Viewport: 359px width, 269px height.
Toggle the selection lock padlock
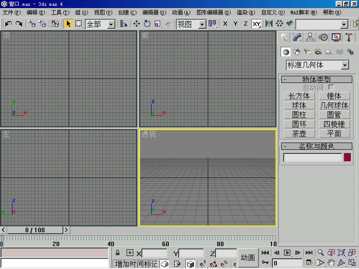118,253
